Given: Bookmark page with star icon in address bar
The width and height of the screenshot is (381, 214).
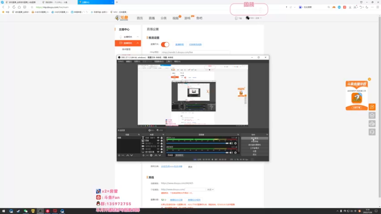Looking at the screenshot, I should tap(32, 7).
